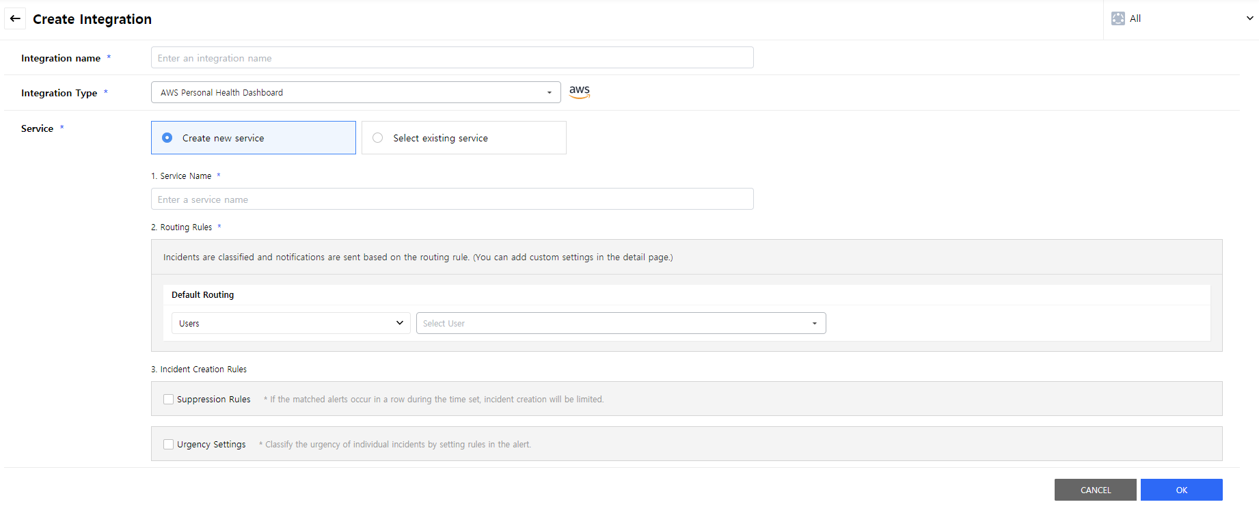Enable the Suppression Rules checkbox
1259x528 pixels.
tap(169, 400)
